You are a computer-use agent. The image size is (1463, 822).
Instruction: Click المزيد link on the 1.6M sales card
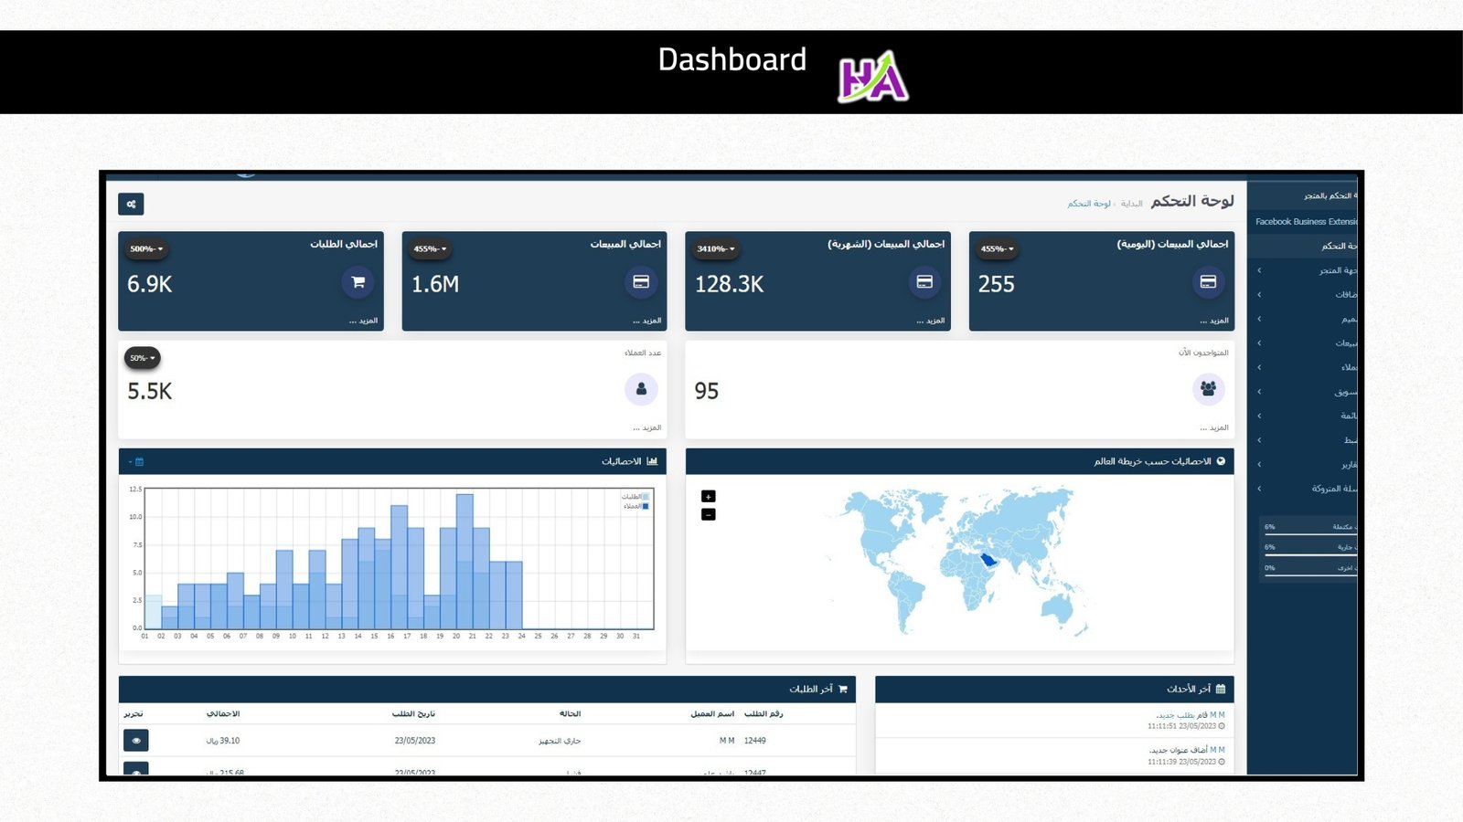tap(647, 321)
